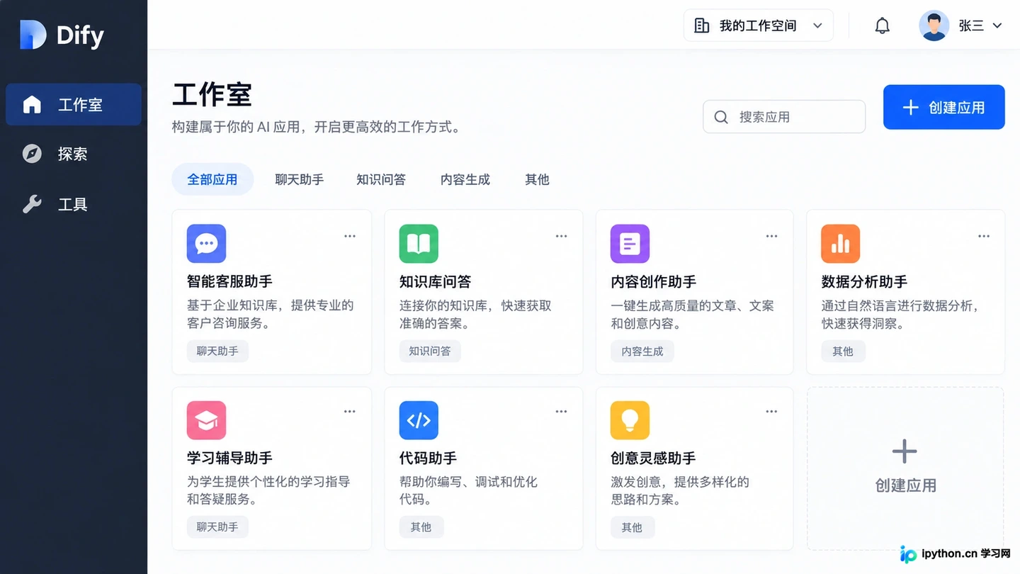This screenshot has height=574, width=1020.
Task: Open more options on 知识库问答 card
Action: [562, 236]
